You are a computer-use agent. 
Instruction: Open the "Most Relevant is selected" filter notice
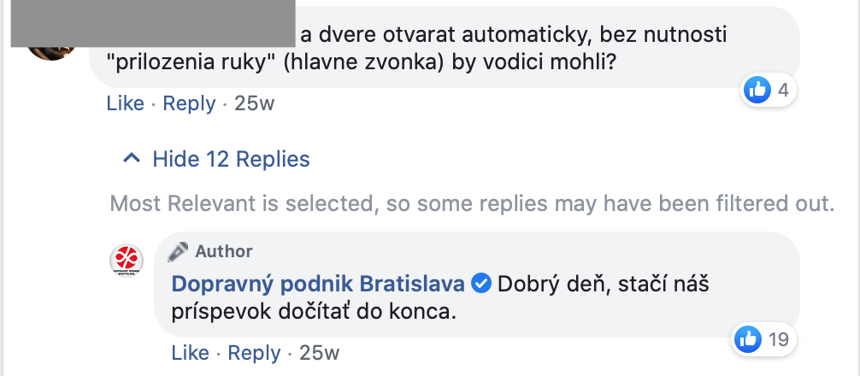471,203
